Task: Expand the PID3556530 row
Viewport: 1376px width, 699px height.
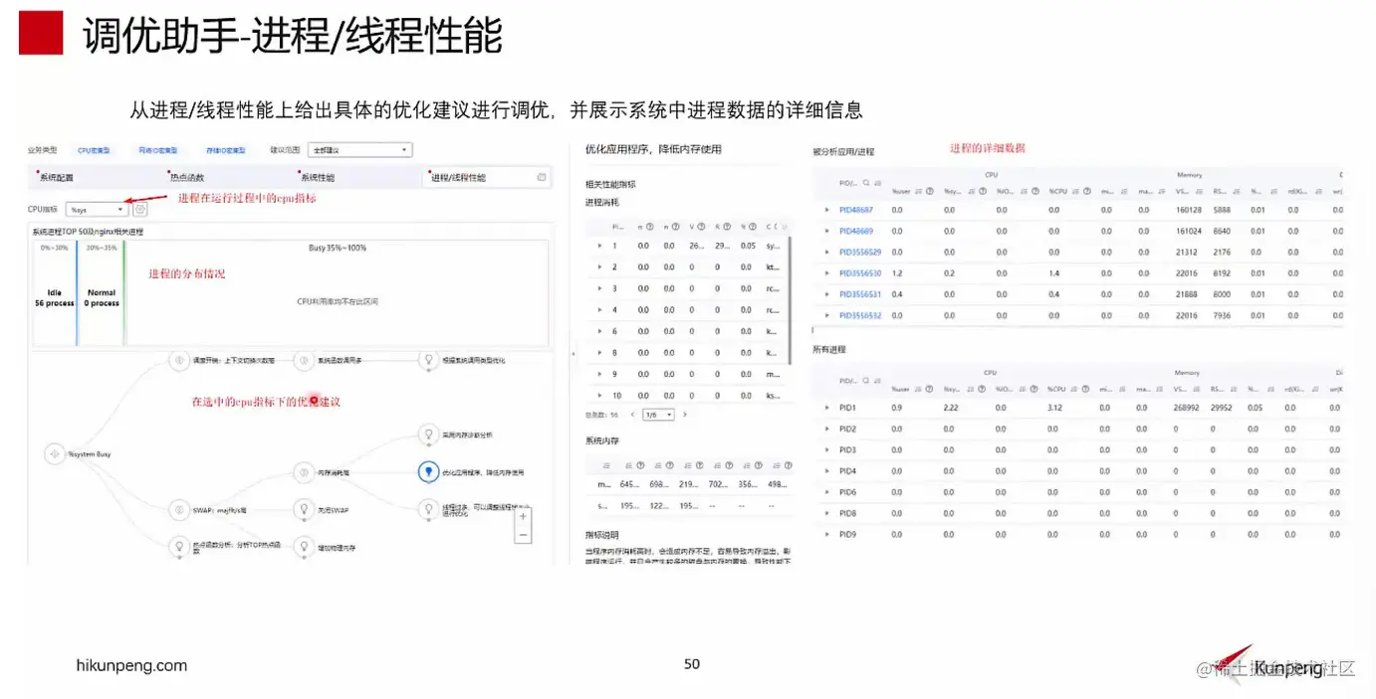Action: point(826,272)
